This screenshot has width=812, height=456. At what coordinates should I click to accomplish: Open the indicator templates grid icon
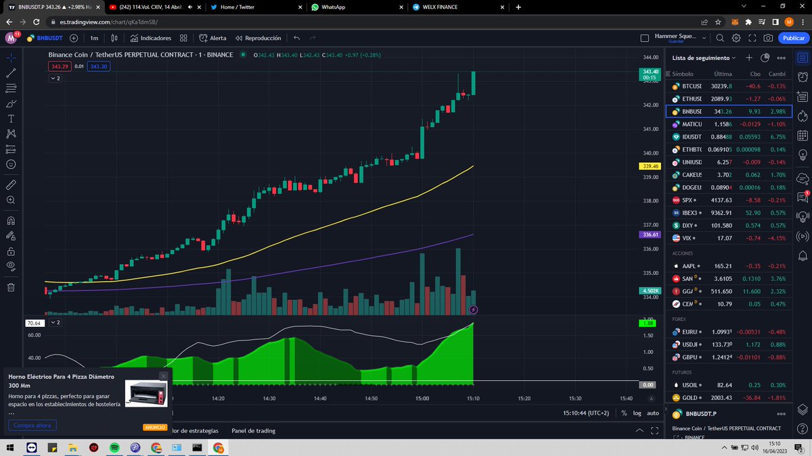(183, 39)
